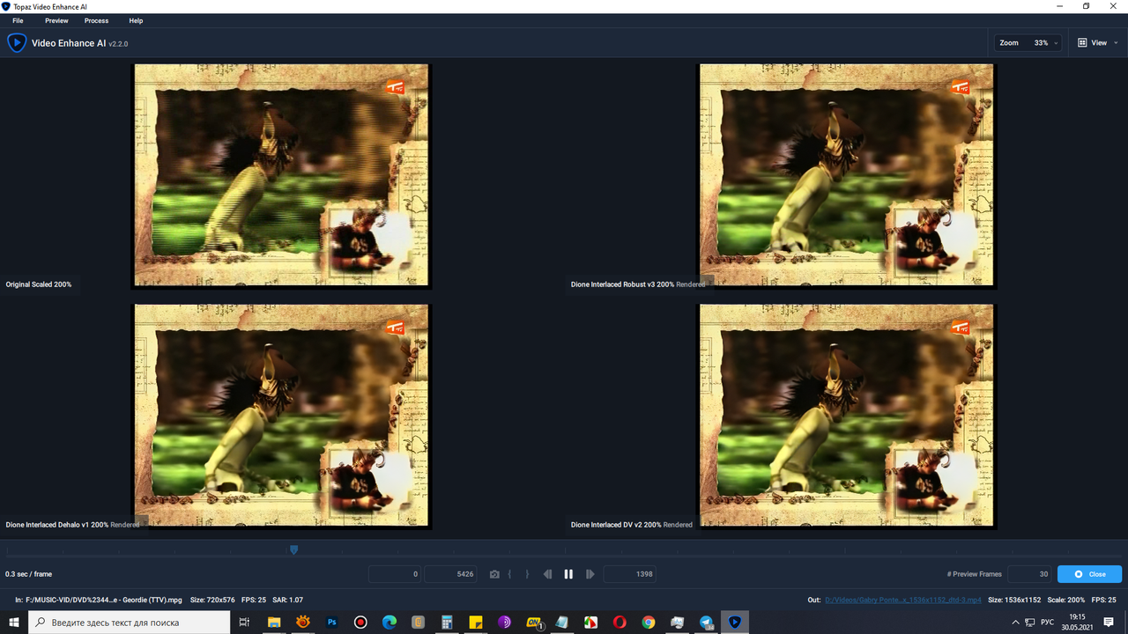Open the Windows notification center
The width and height of the screenshot is (1128, 634).
(x=1109, y=622)
